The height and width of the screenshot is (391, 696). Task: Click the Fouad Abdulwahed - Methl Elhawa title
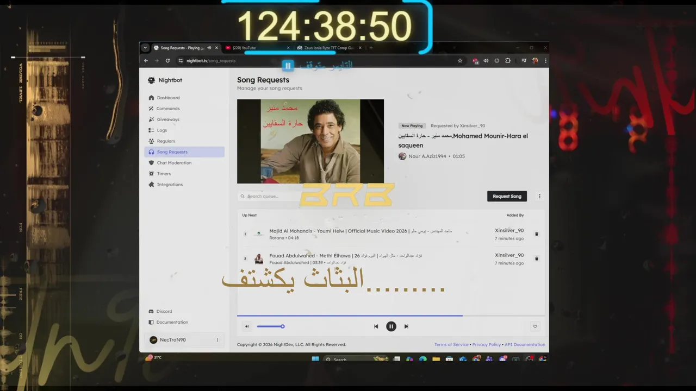(346, 255)
